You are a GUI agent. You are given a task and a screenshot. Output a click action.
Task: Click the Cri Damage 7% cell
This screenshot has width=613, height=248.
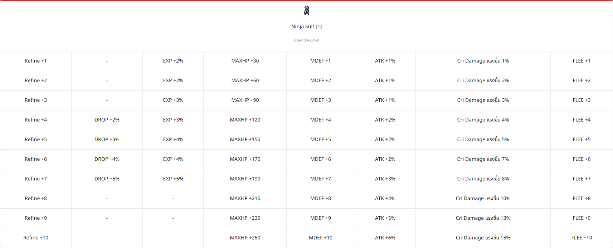click(x=483, y=159)
